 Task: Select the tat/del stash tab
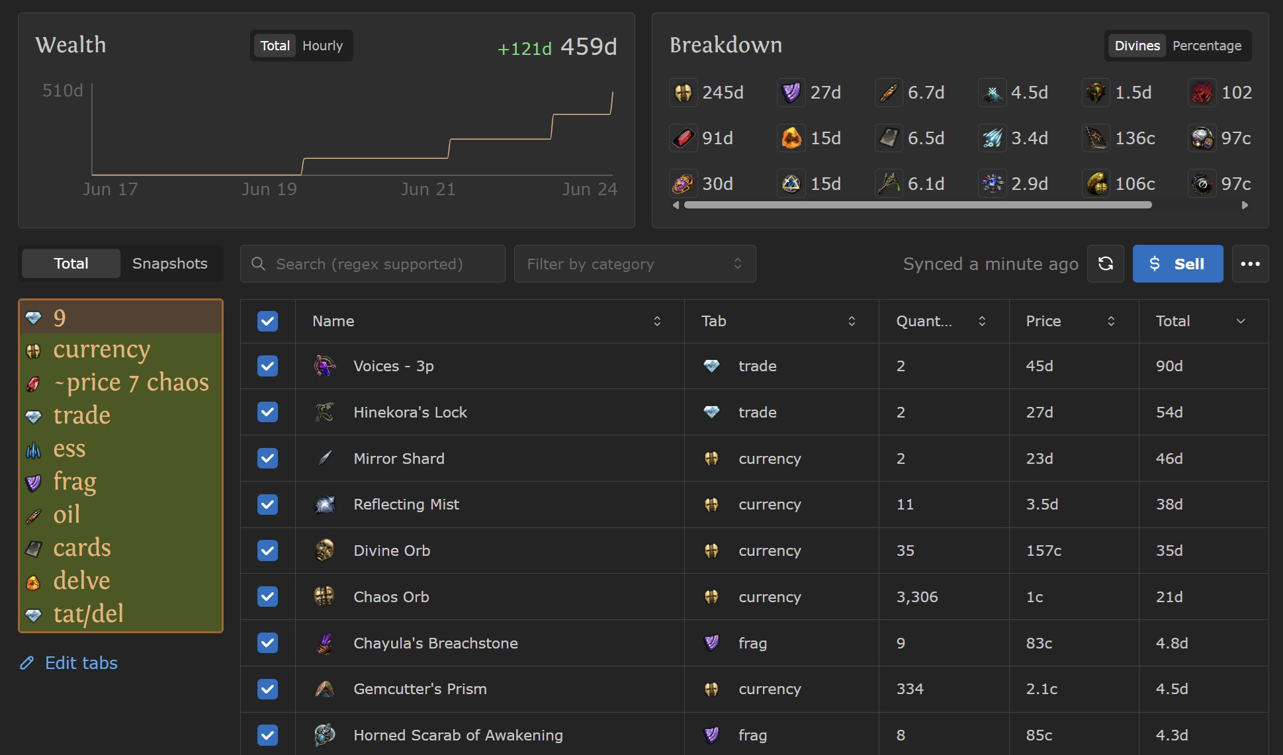(120, 614)
